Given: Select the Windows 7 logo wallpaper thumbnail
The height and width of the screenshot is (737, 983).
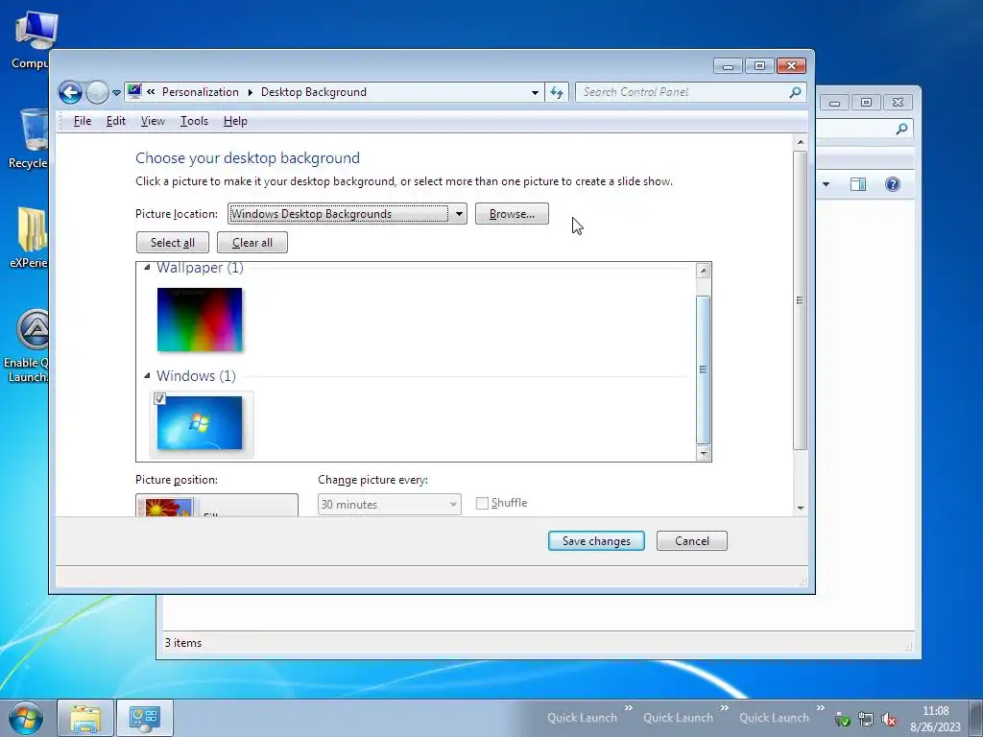Looking at the screenshot, I should (x=200, y=423).
